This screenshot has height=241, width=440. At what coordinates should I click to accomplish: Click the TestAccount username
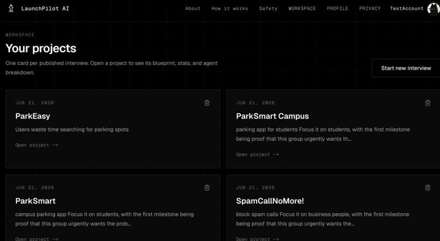(407, 8)
